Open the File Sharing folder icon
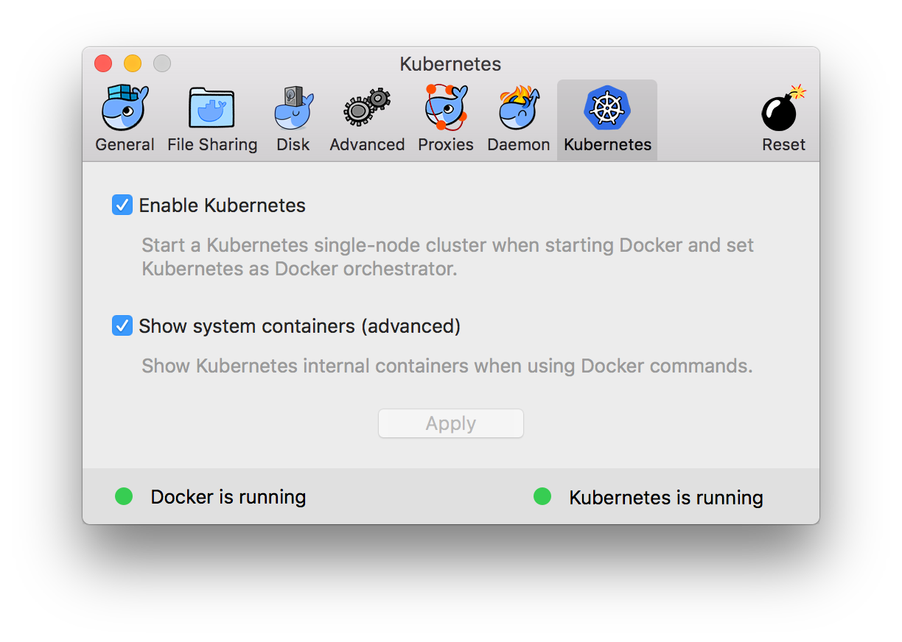Screen dimensions: 902x642 (x=211, y=107)
